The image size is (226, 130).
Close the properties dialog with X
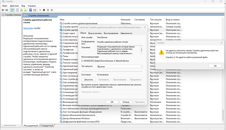145,27
